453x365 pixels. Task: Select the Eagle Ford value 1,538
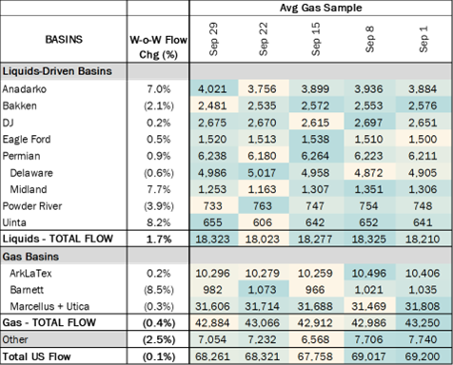pyautogui.click(x=315, y=139)
